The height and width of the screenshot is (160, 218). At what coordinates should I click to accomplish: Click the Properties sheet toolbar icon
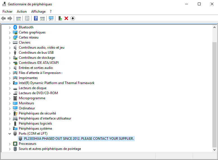[x=27, y=18]
